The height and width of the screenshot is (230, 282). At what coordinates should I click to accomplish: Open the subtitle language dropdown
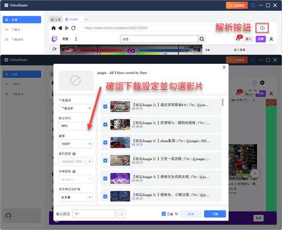tap(76, 179)
